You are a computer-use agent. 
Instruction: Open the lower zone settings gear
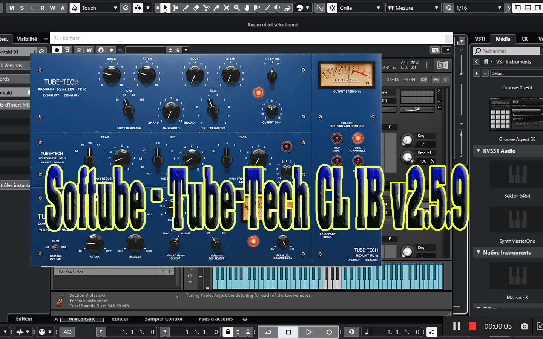click(245, 319)
